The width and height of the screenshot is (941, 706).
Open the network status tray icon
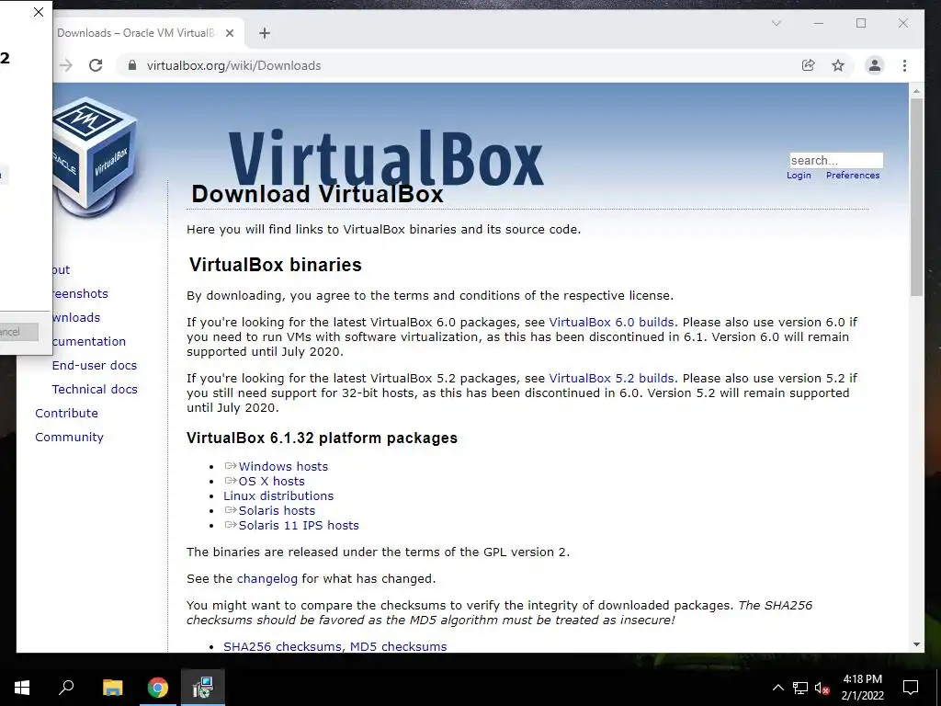800,688
